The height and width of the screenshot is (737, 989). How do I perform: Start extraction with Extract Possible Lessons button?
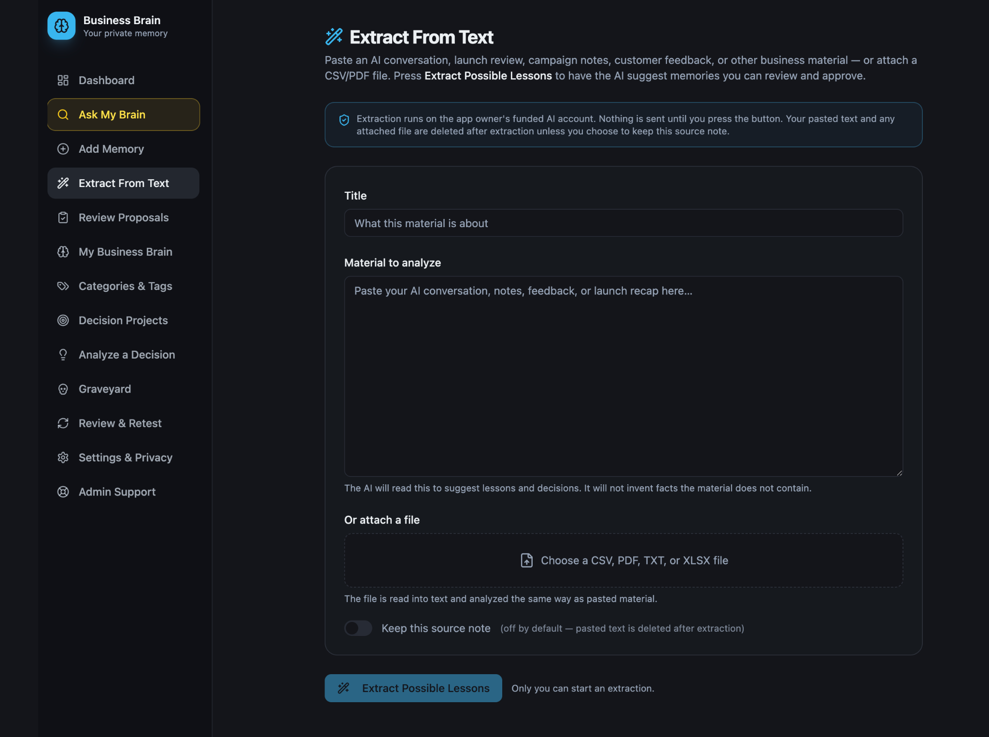point(413,688)
